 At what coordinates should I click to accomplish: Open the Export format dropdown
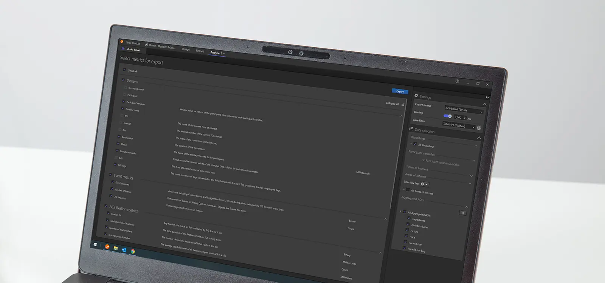point(464,110)
